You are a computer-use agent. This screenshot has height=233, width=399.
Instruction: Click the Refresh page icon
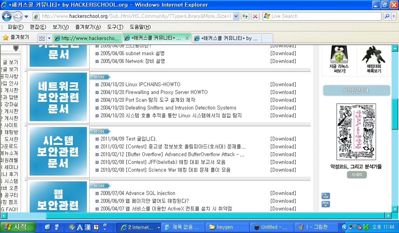(245, 16)
